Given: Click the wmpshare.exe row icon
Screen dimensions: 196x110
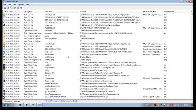Looking at the screenshot, I should point(4,44).
